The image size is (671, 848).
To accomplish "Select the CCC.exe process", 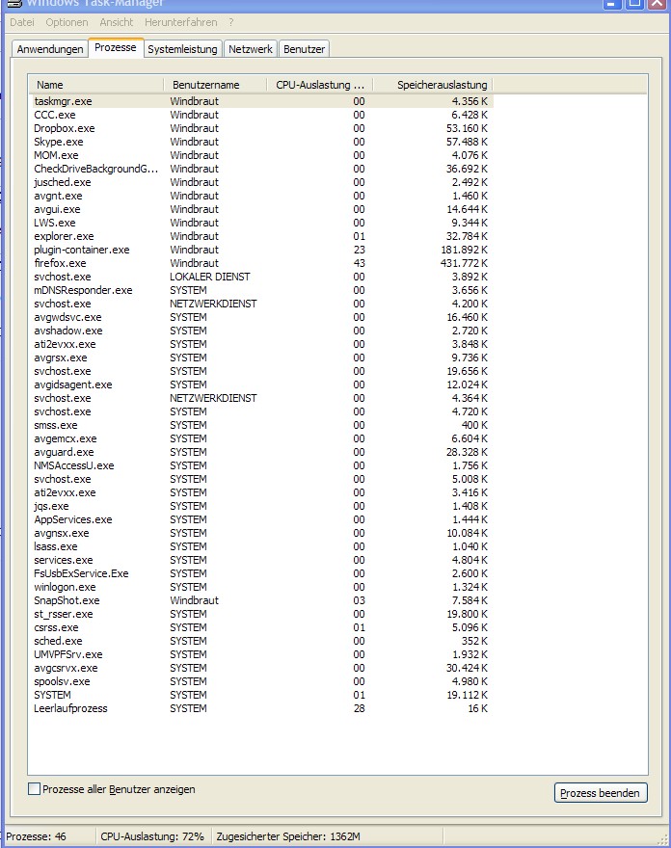I will (261, 115).
